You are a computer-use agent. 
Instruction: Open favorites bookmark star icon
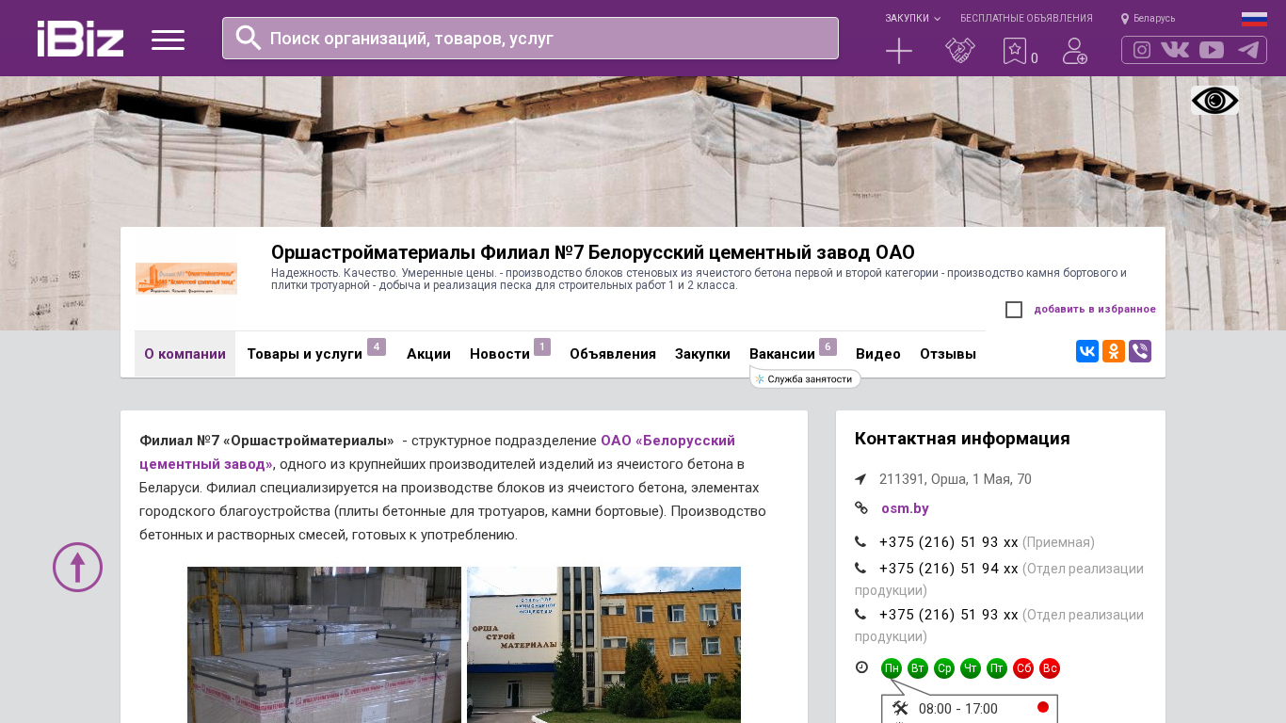pyautogui.click(x=1015, y=51)
